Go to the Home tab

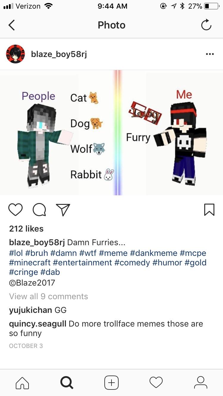tap(22, 383)
